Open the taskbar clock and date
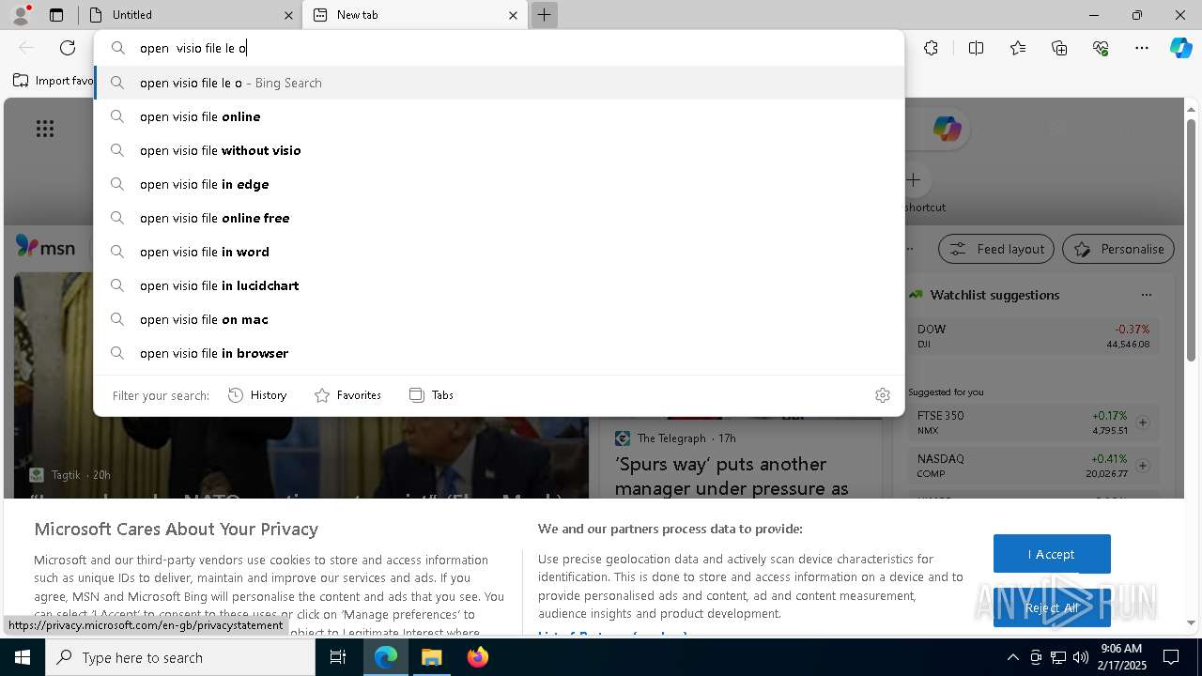Viewport: 1202px width, 676px height. tap(1120, 657)
